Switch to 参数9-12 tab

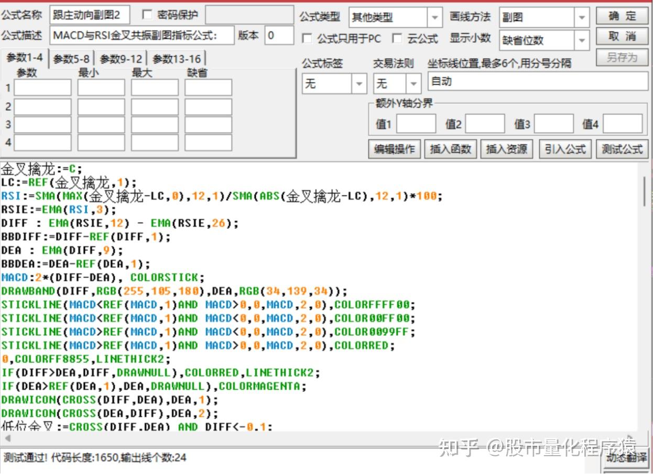pyautogui.click(x=121, y=59)
